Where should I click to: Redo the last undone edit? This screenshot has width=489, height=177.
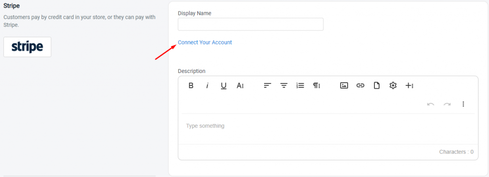pos(447,104)
